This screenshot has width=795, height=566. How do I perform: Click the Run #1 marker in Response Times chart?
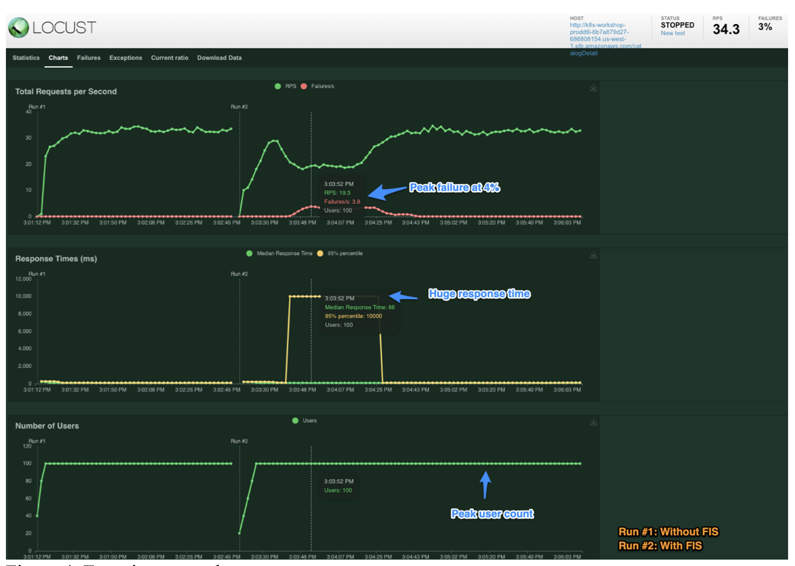click(x=37, y=274)
